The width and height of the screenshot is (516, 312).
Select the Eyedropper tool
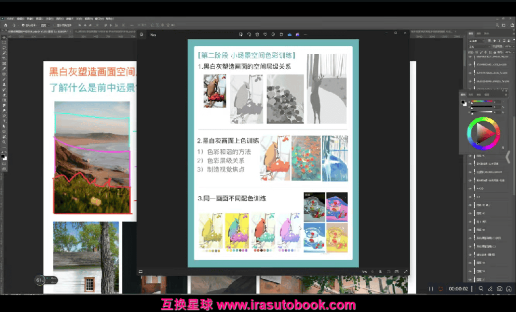tap(4, 69)
